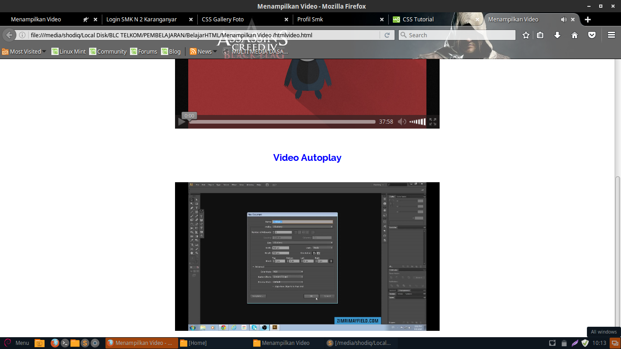Launch Sublime Text from the panel
The width and height of the screenshot is (621, 349).
click(85, 343)
